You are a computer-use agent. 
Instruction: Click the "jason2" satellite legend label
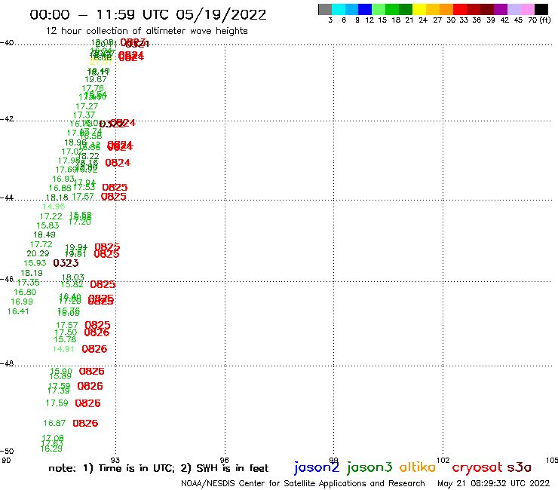click(x=317, y=467)
